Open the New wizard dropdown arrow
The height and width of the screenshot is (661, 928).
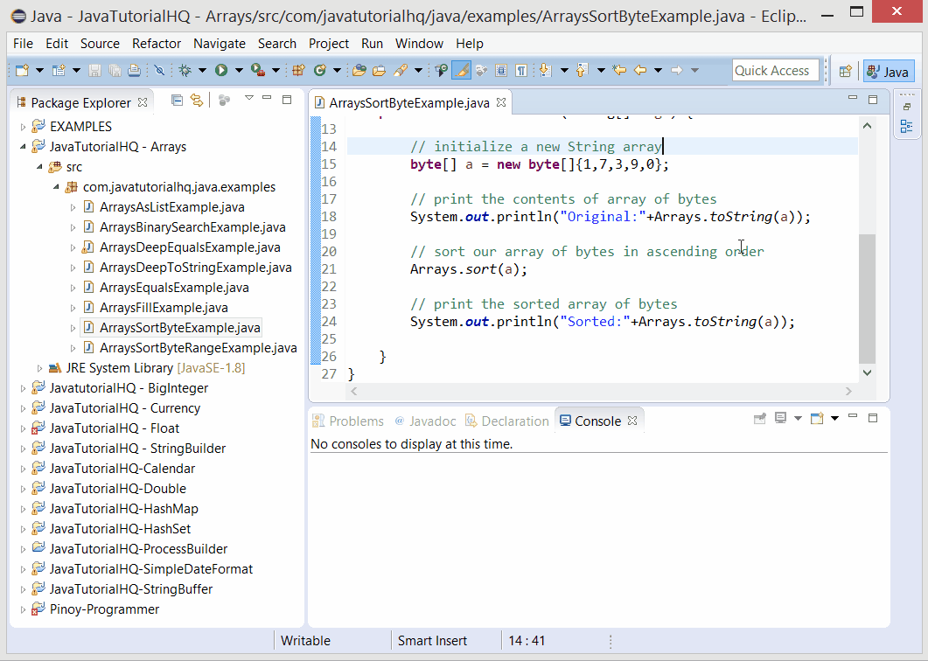39,68
